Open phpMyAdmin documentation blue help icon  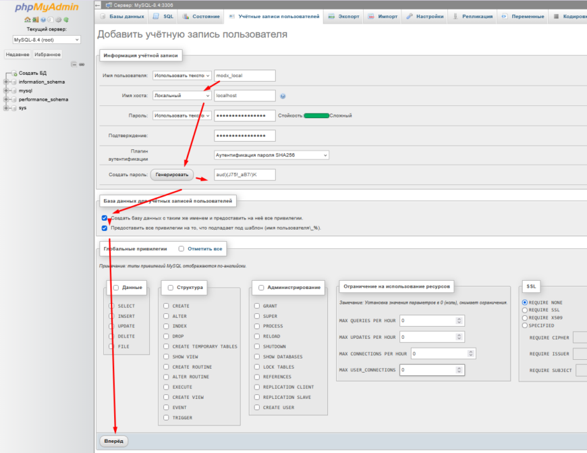pyautogui.click(x=43, y=20)
